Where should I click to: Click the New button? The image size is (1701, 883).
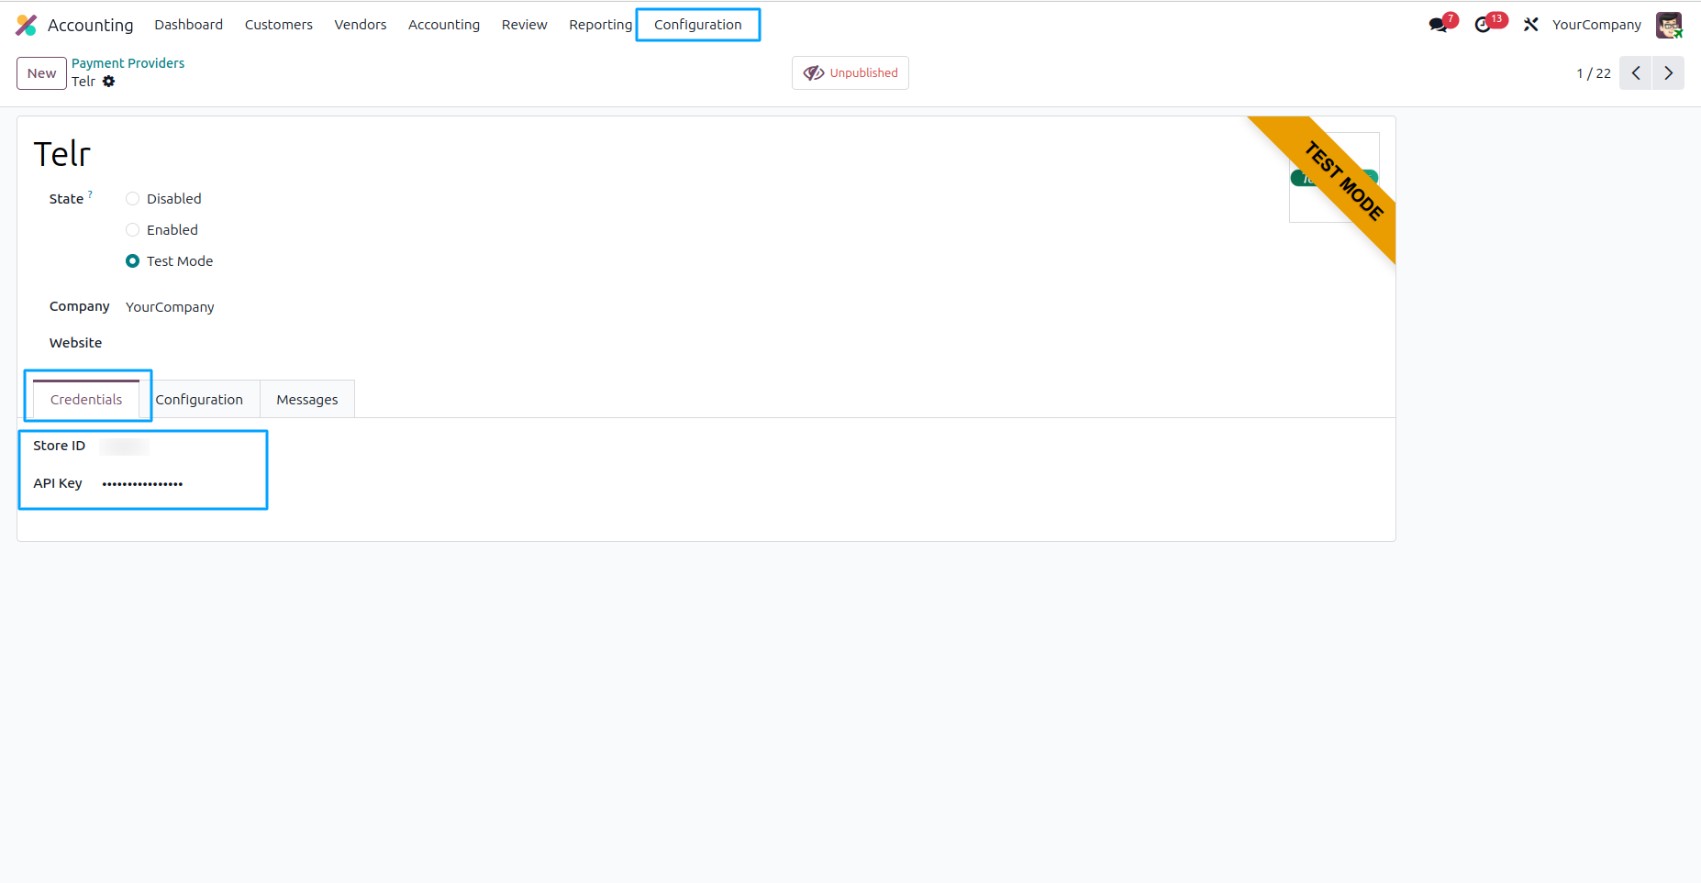pyautogui.click(x=40, y=72)
